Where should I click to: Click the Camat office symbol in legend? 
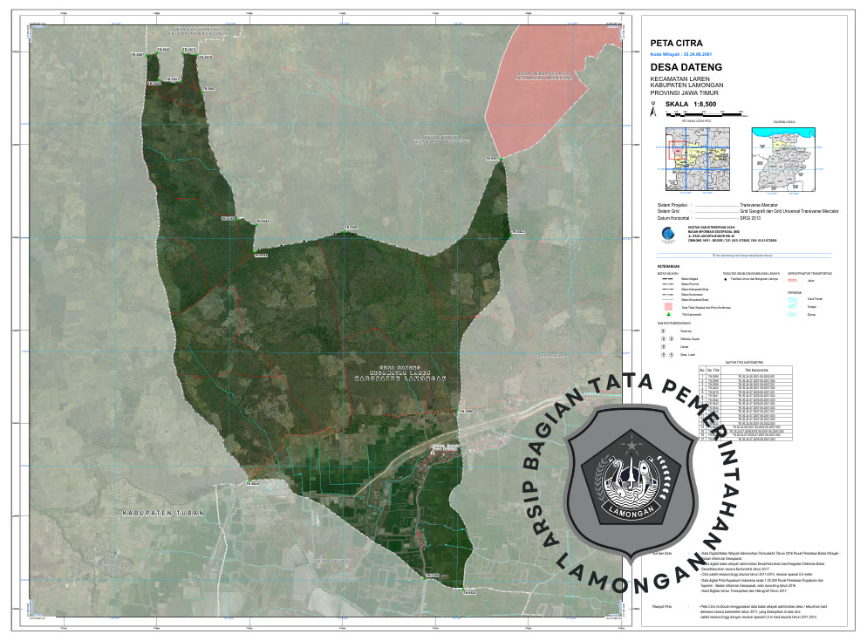click(664, 346)
